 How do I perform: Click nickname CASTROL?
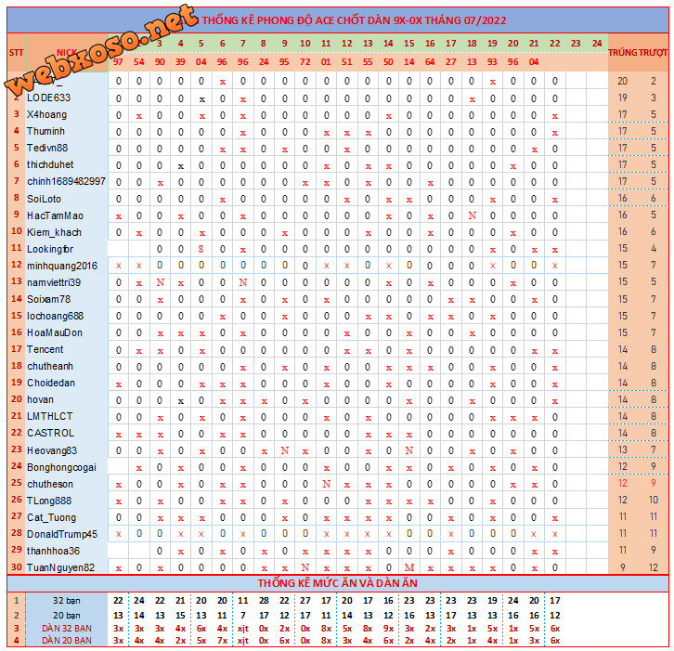(x=50, y=433)
